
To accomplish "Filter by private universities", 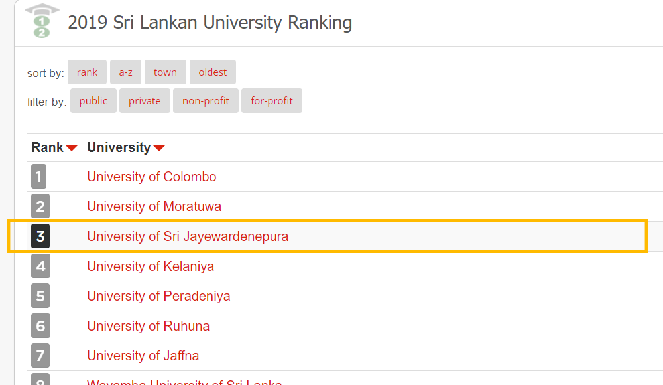I will pos(145,101).
